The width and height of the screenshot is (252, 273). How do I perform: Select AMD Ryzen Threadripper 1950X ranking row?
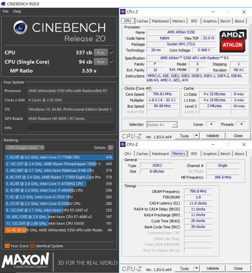coord(59,164)
